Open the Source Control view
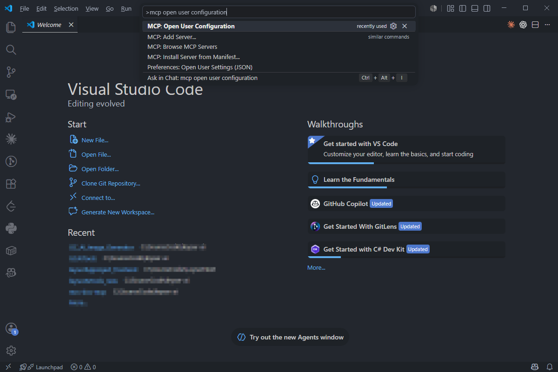The width and height of the screenshot is (558, 372). tap(11, 72)
